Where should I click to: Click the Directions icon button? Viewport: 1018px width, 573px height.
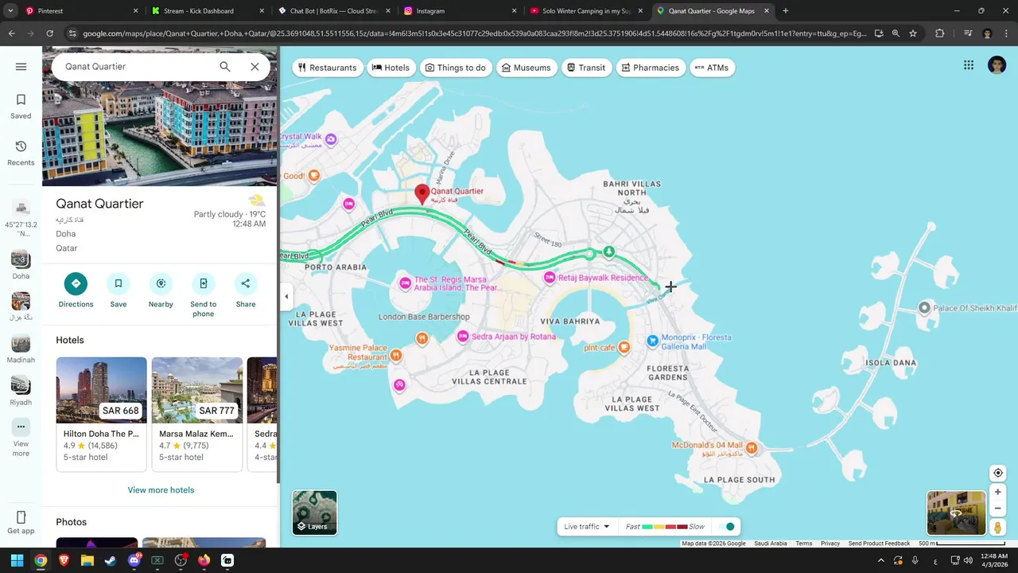(x=76, y=283)
